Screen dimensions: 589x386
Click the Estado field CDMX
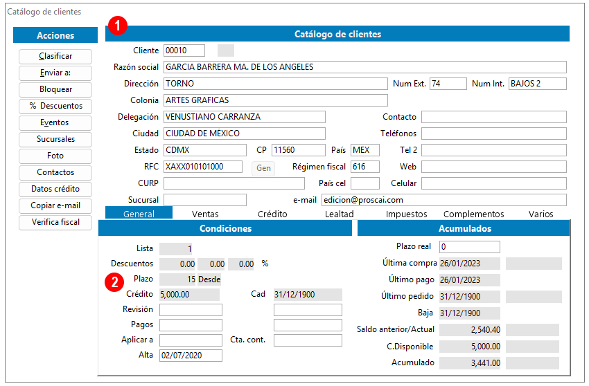[x=205, y=150]
